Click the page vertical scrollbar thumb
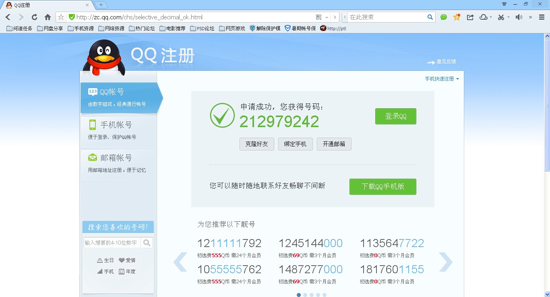The height and width of the screenshot is (297, 550). click(x=547, y=105)
